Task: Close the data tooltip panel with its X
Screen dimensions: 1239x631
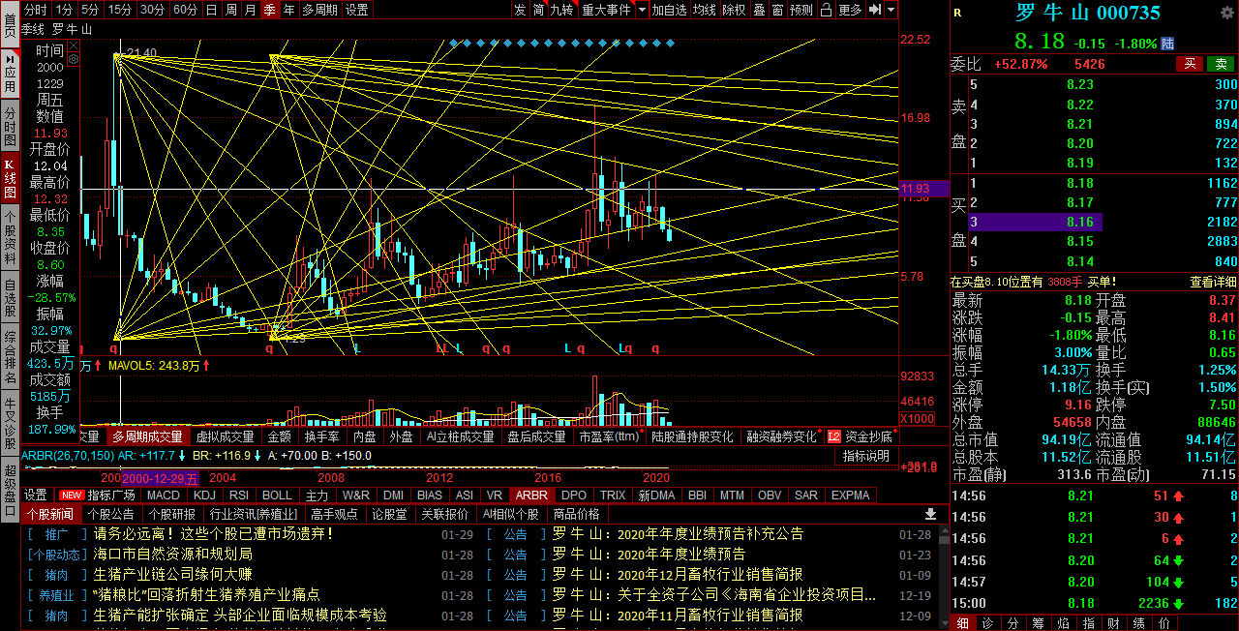Action: [73, 45]
